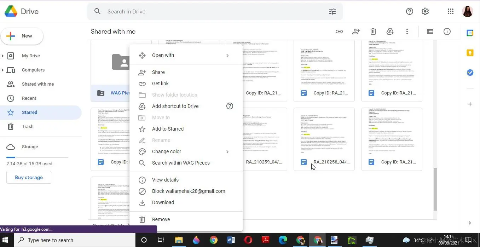This screenshot has height=247, width=480.
Task: Expand the Computers tree arrow
Action: (x=2, y=70)
